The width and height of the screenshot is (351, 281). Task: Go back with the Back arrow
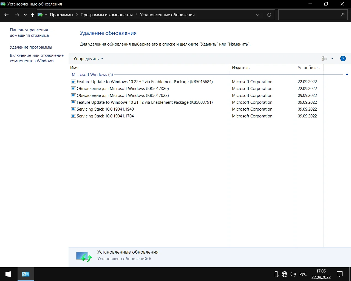pos(7,15)
